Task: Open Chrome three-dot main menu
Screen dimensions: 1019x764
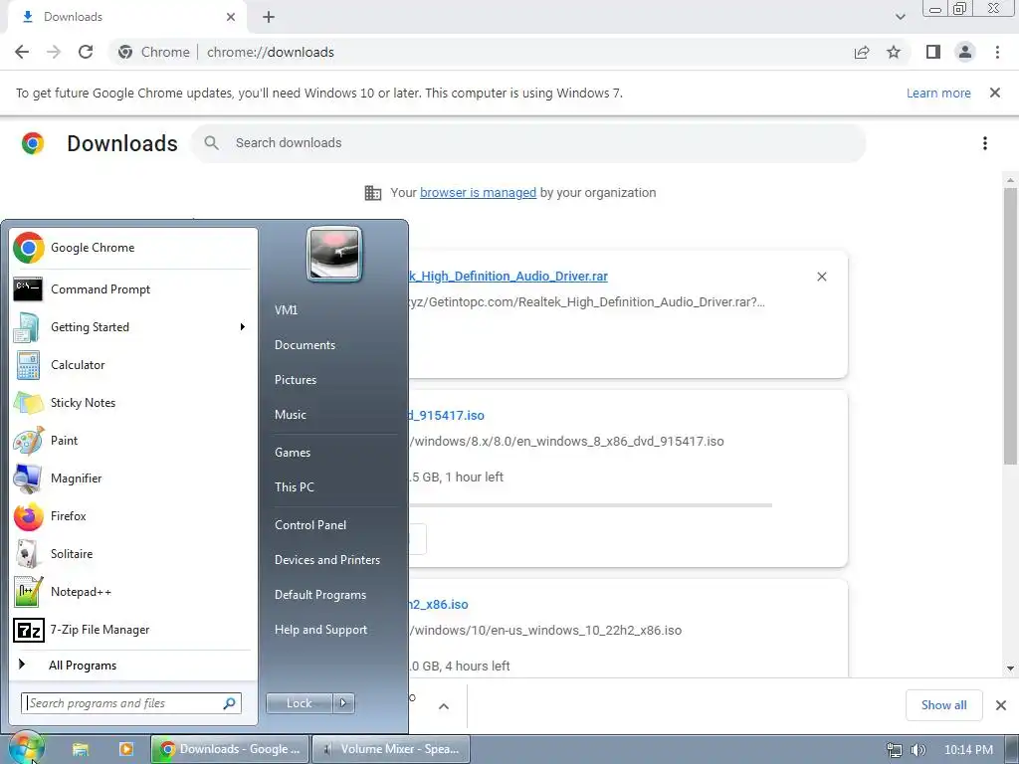Action: (997, 52)
